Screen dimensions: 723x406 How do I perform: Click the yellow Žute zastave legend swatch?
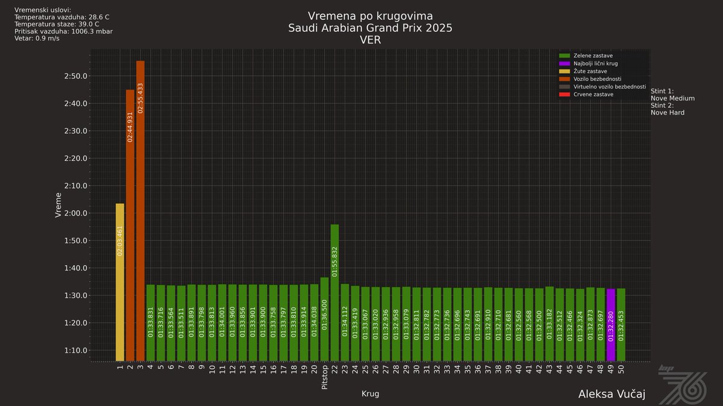coord(564,71)
